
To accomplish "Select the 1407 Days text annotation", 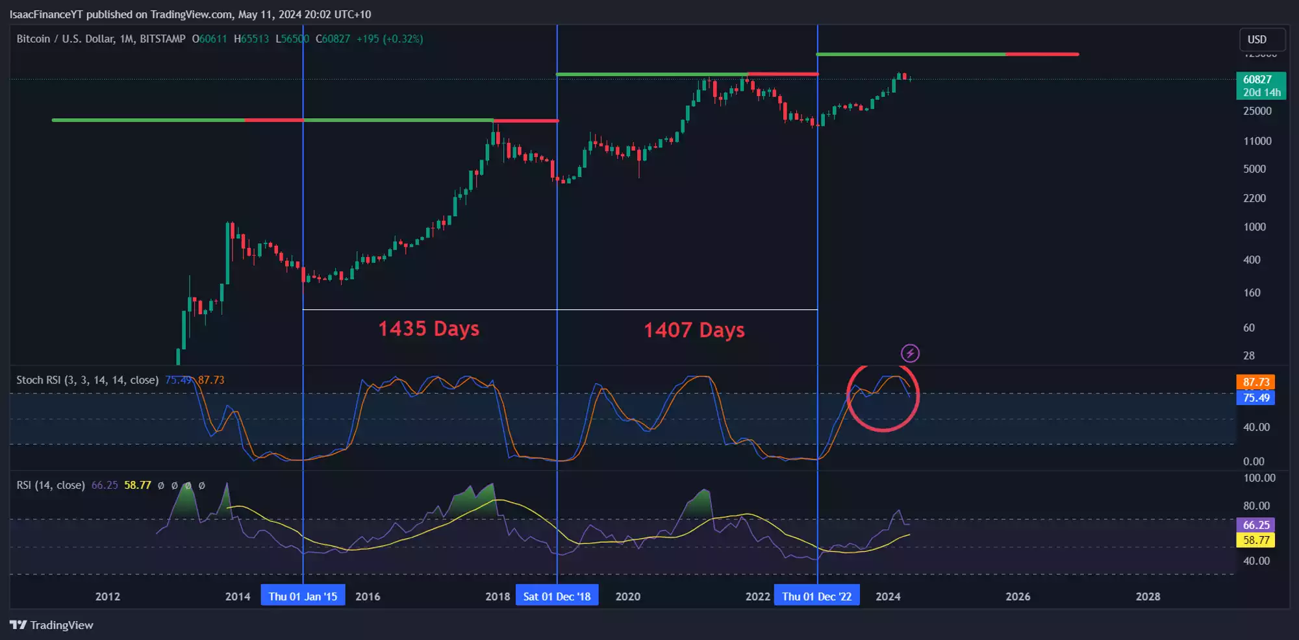I will [x=694, y=330].
